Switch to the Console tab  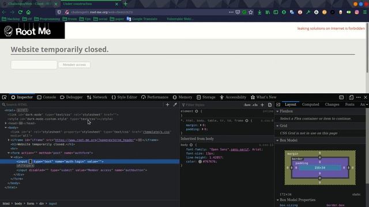coord(47,97)
